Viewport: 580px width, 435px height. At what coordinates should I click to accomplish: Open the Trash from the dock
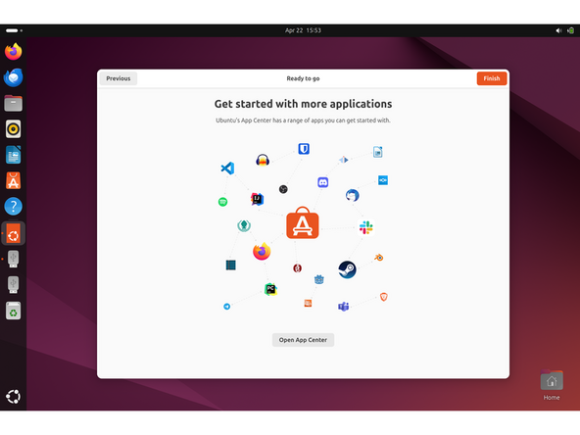point(14,311)
